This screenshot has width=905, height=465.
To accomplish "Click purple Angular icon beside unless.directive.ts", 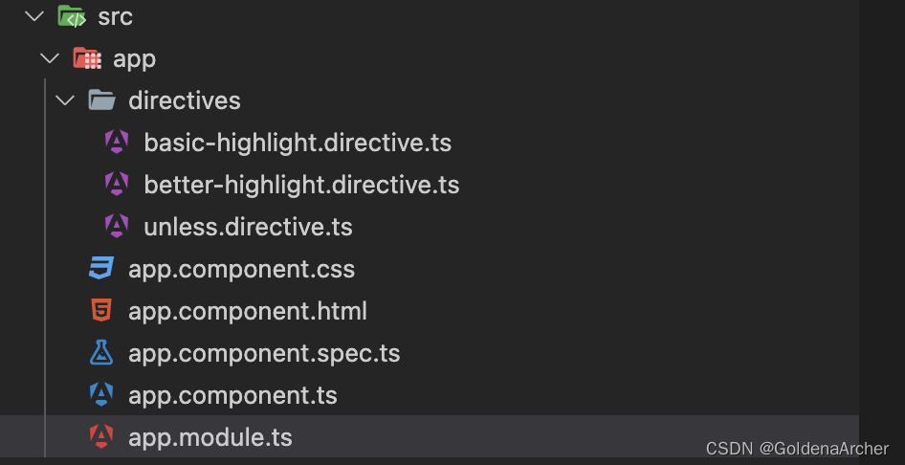I will click(117, 227).
